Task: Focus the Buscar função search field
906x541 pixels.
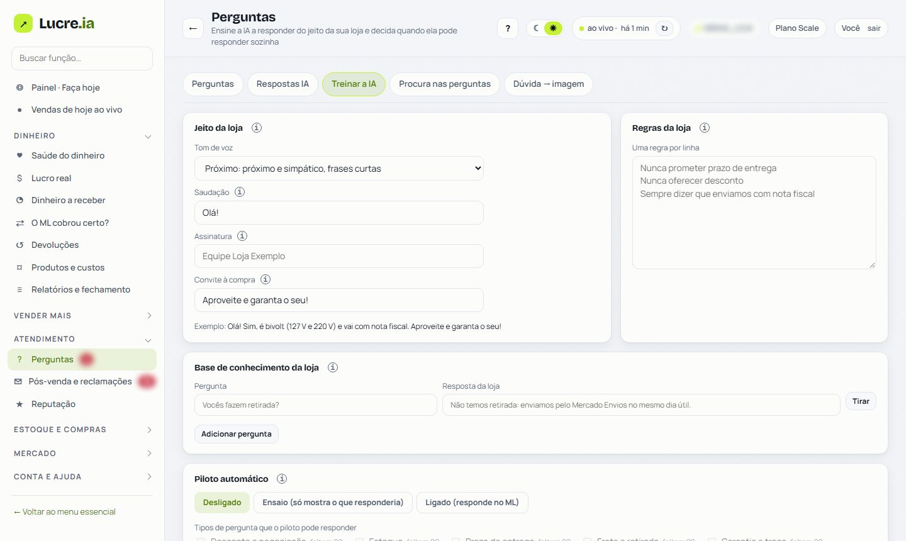Action: point(82,59)
